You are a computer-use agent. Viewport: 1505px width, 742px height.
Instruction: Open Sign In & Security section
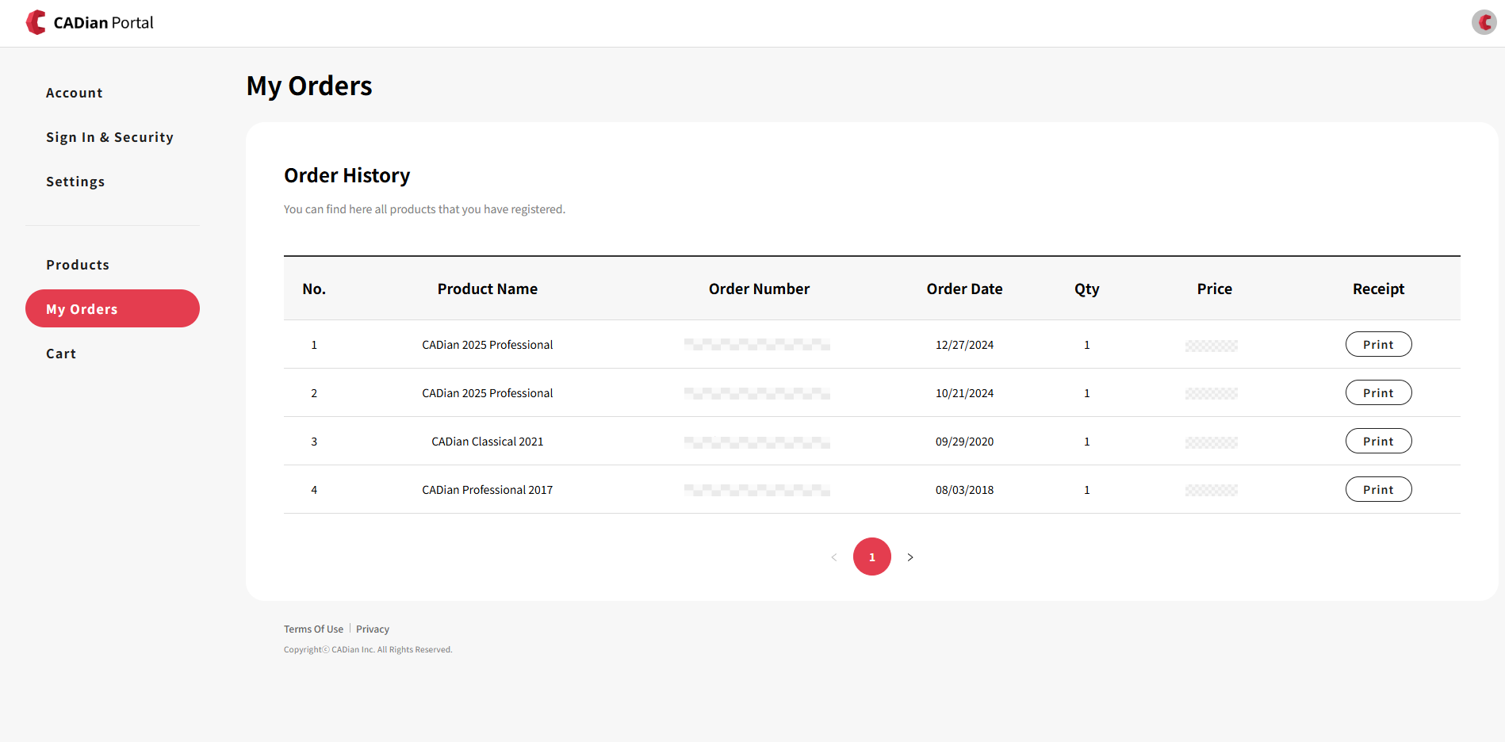pyautogui.click(x=109, y=137)
